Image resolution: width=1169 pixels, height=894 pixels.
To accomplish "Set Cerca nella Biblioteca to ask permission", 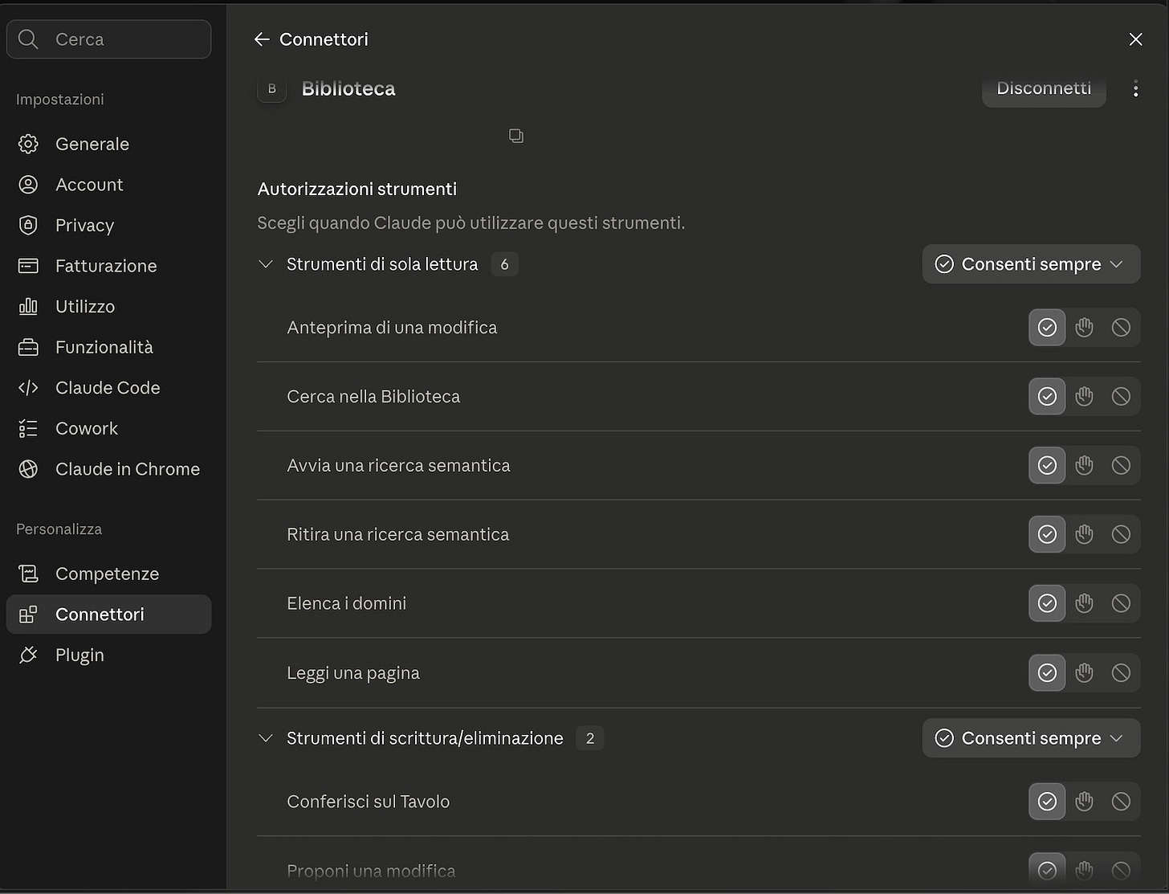I will tap(1084, 396).
